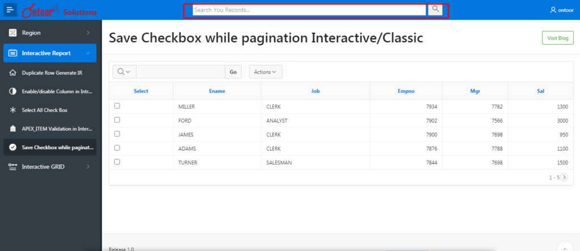This screenshot has height=251, width=580.
Task: Tick the checkbox for MILLER row
Action: 117,106
